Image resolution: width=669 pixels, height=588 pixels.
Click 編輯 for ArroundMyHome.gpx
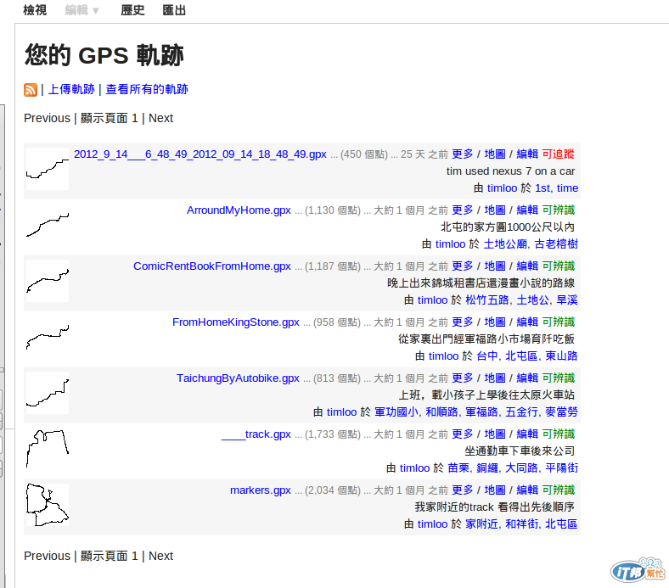click(527, 210)
